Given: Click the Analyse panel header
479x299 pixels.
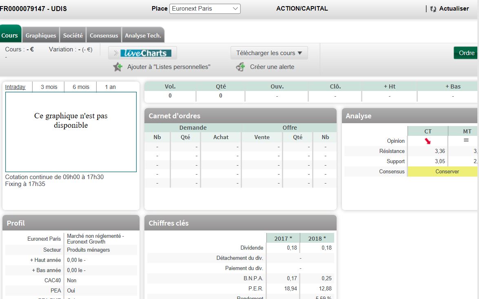Looking at the screenshot, I should click(410, 116).
